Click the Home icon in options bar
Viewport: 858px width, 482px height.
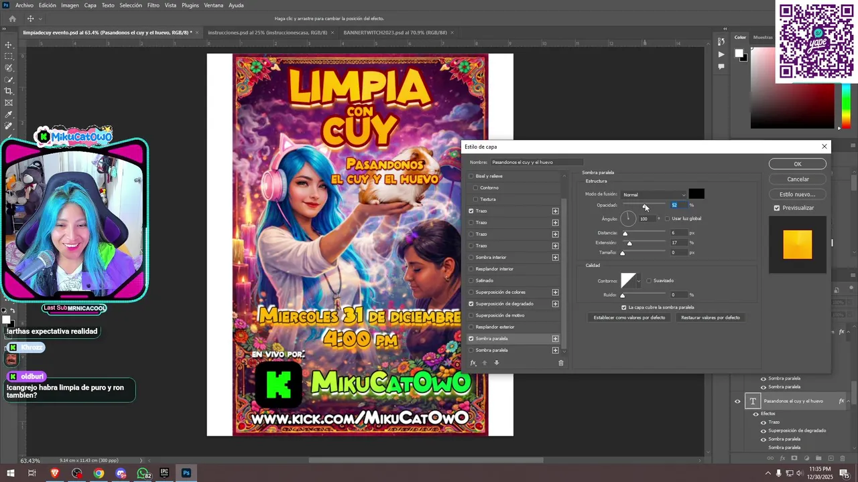(x=12, y=19)
